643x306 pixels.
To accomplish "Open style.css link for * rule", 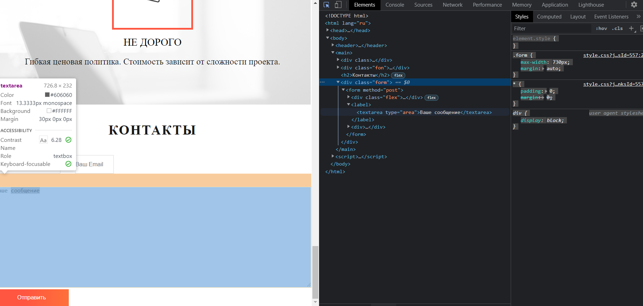I will (x=613, y=84).
